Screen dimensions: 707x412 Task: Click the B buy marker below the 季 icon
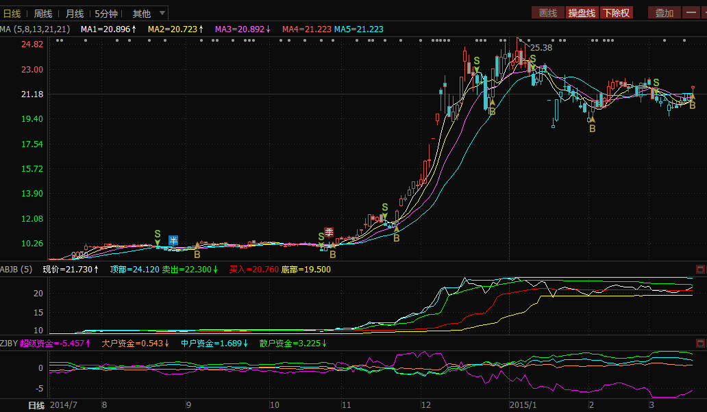333,255
